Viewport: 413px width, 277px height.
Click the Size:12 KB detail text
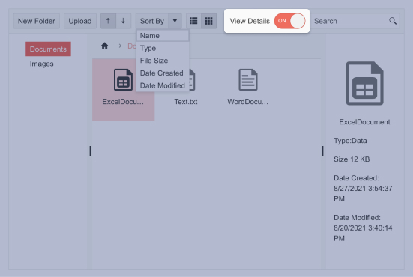(x=352, y=159)
